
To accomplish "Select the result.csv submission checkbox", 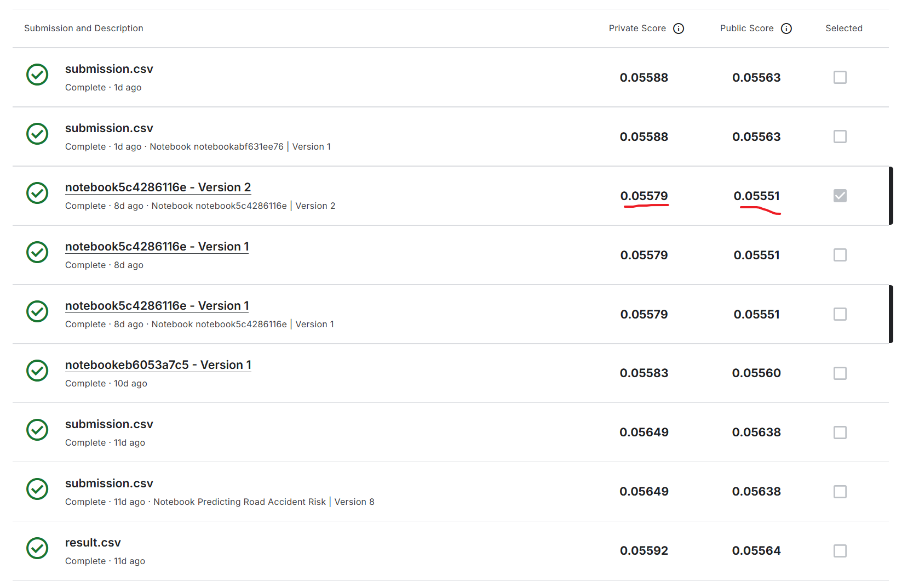I will tap(840, 551).
